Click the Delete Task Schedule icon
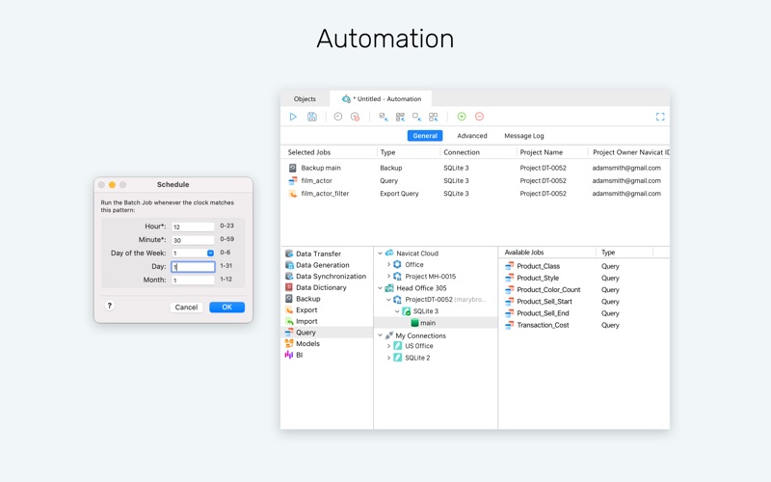This screenshot has height=482, width=771. coord(355,117)
